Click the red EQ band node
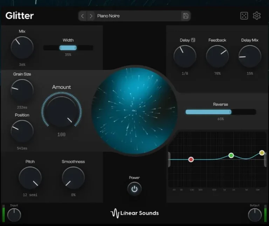The width and height of the screenshot is (269, 226). [x=191, y=160]
